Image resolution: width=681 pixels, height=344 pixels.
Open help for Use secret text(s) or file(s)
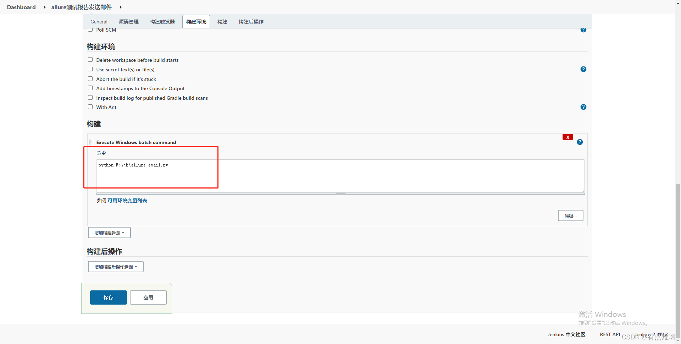(583, 69)
